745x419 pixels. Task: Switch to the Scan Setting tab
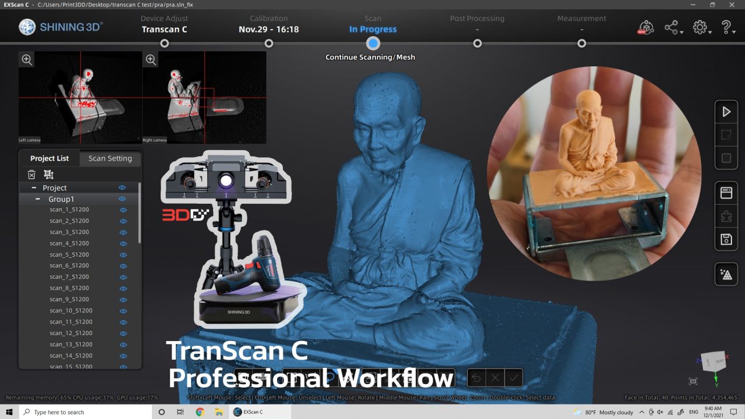[110, 158]
